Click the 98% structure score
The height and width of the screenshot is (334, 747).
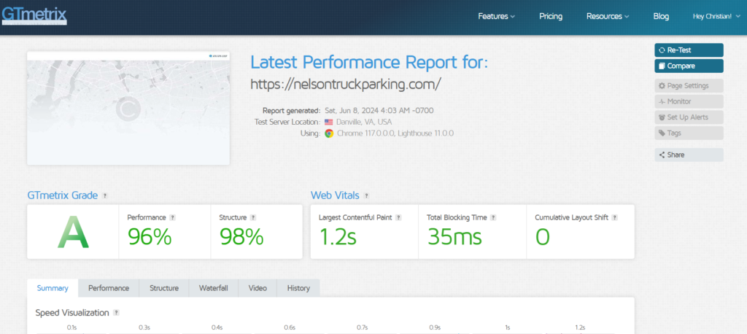241,237
